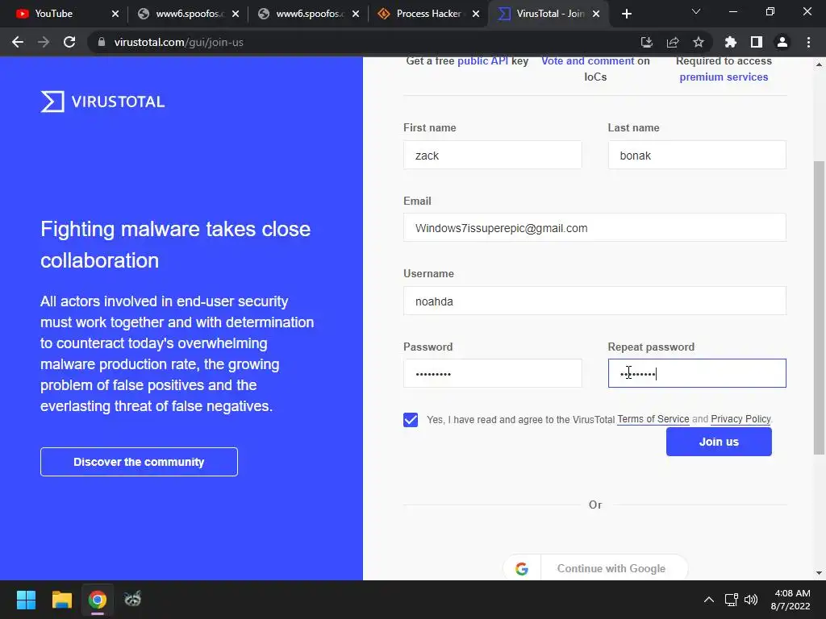Open the Privacy Policy link
The width and height of the screenshot is (826, 619).
740,419
